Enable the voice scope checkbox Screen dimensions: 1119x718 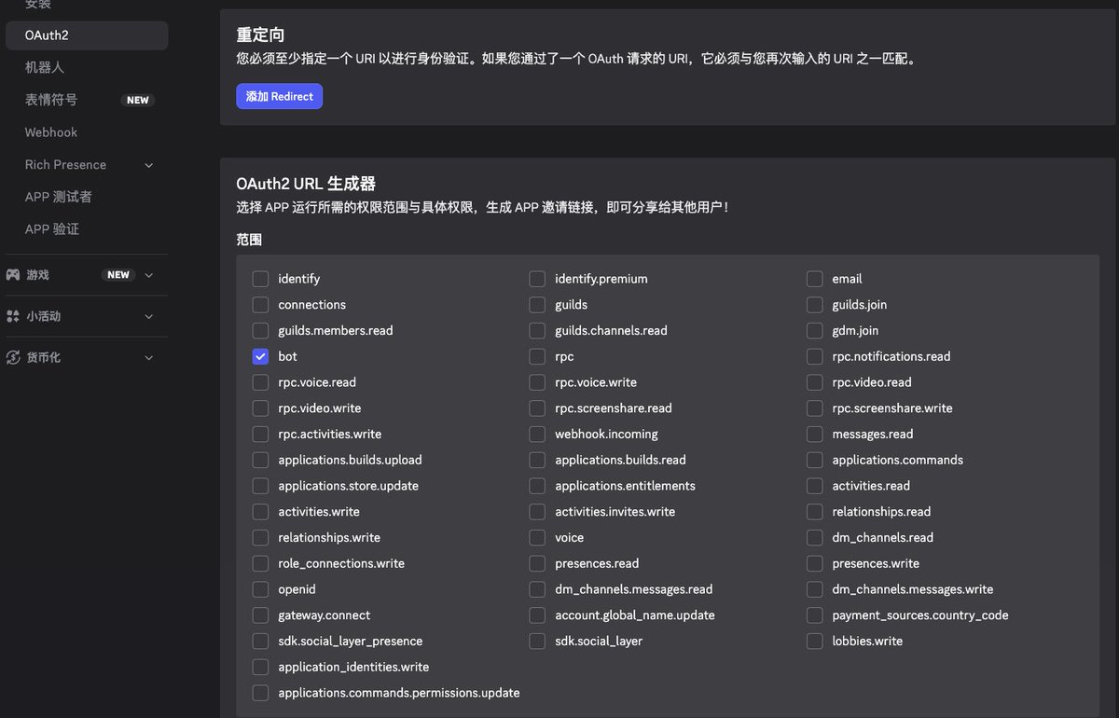[x=537, y=537]
